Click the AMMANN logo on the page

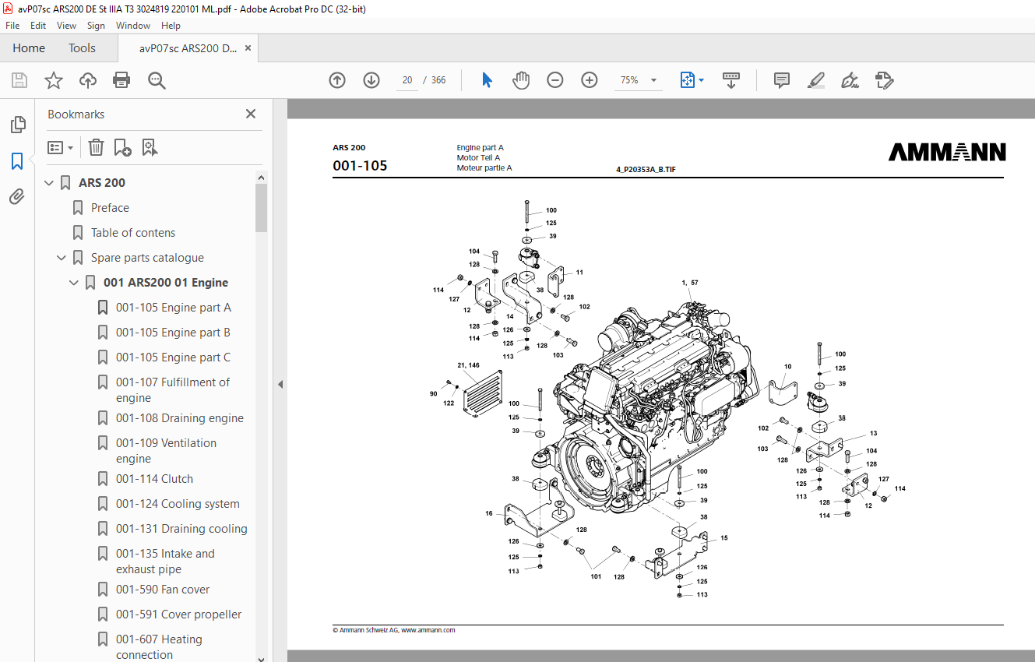(947, 152)
